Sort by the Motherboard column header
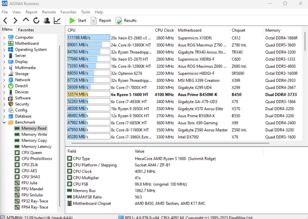This screenshot has height=219, width=308. tap(203, 30)
